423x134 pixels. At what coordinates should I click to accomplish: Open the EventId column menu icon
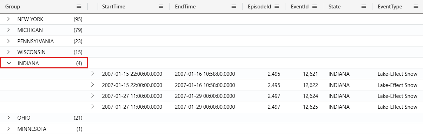[x=315, y=7]
